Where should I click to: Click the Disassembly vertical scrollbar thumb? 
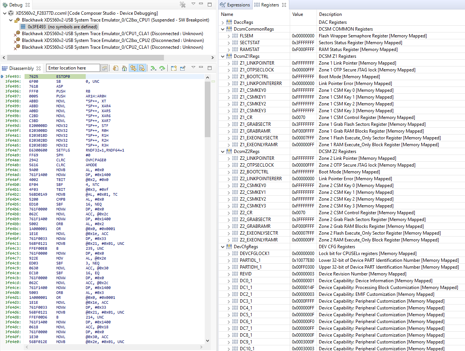pos(208,109)
